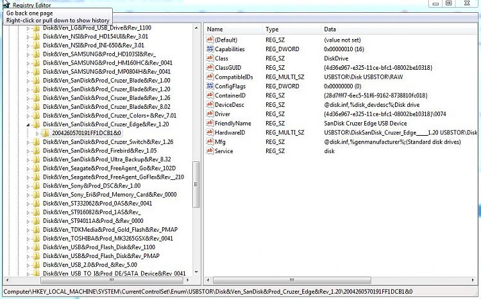Click folder icon of Seagate FreeAgent_Go Rev_102D
481x299 pixels.
(x=36, y=168)
